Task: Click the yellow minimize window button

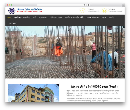Action: tap(9, 5)
